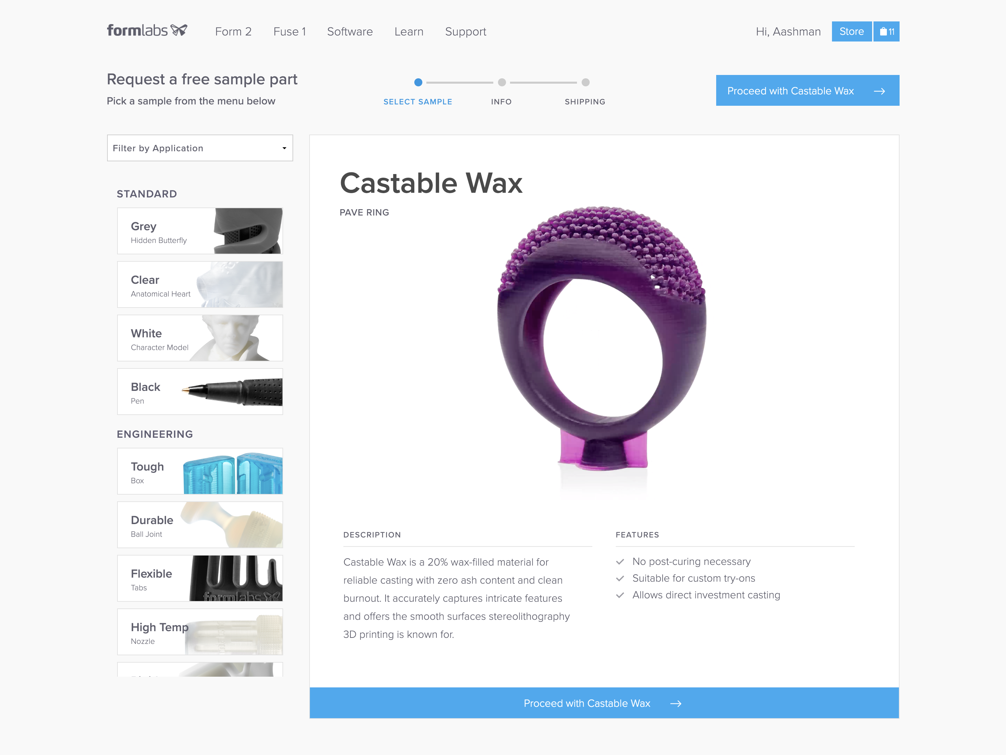The image size is (1006, 755).
Task: Click arrow icon in top Proceed button
Action: (879, 91)
